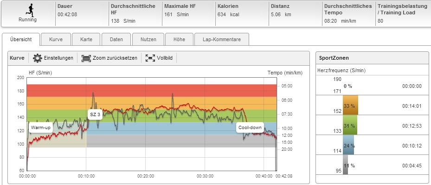This screenshot has width=431, height=185.
Task: Open Einstellungen gear icon
Action: coord(38,58)
